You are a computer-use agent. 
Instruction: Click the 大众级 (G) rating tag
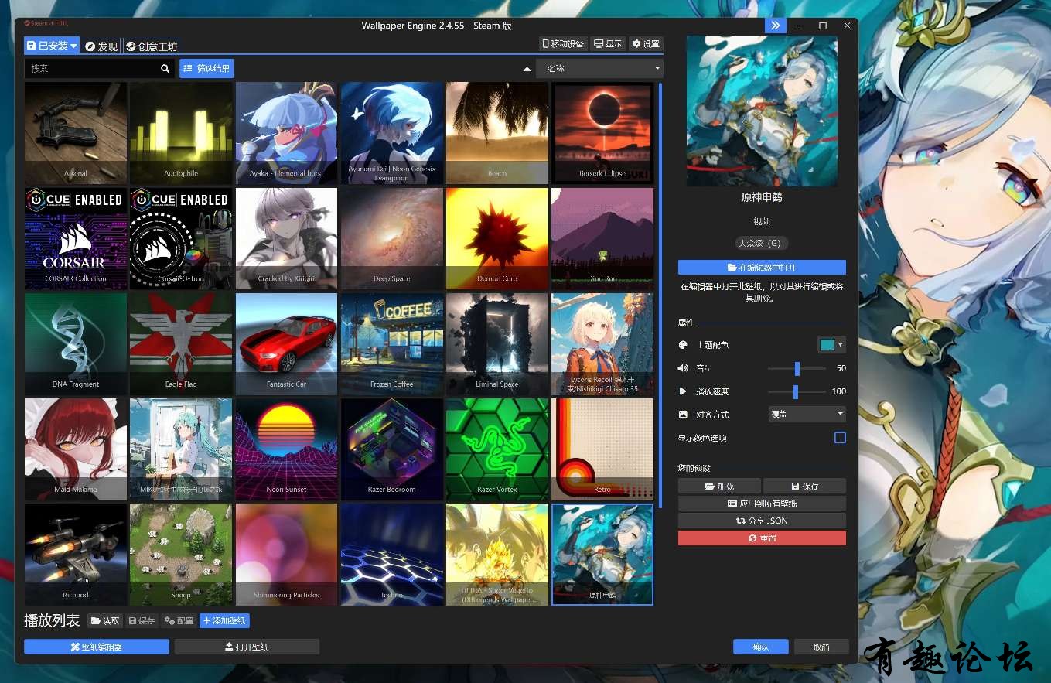(x=762, y=243)
